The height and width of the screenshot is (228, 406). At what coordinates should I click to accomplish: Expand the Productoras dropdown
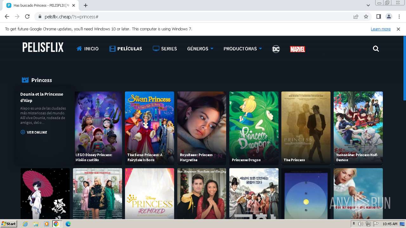pos(243,49)
